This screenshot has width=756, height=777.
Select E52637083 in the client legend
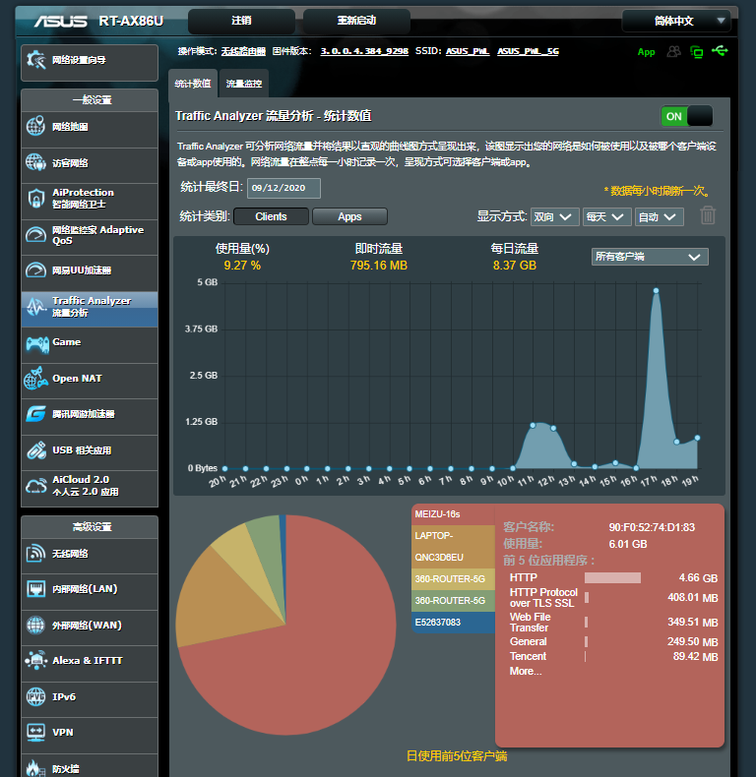454,623
